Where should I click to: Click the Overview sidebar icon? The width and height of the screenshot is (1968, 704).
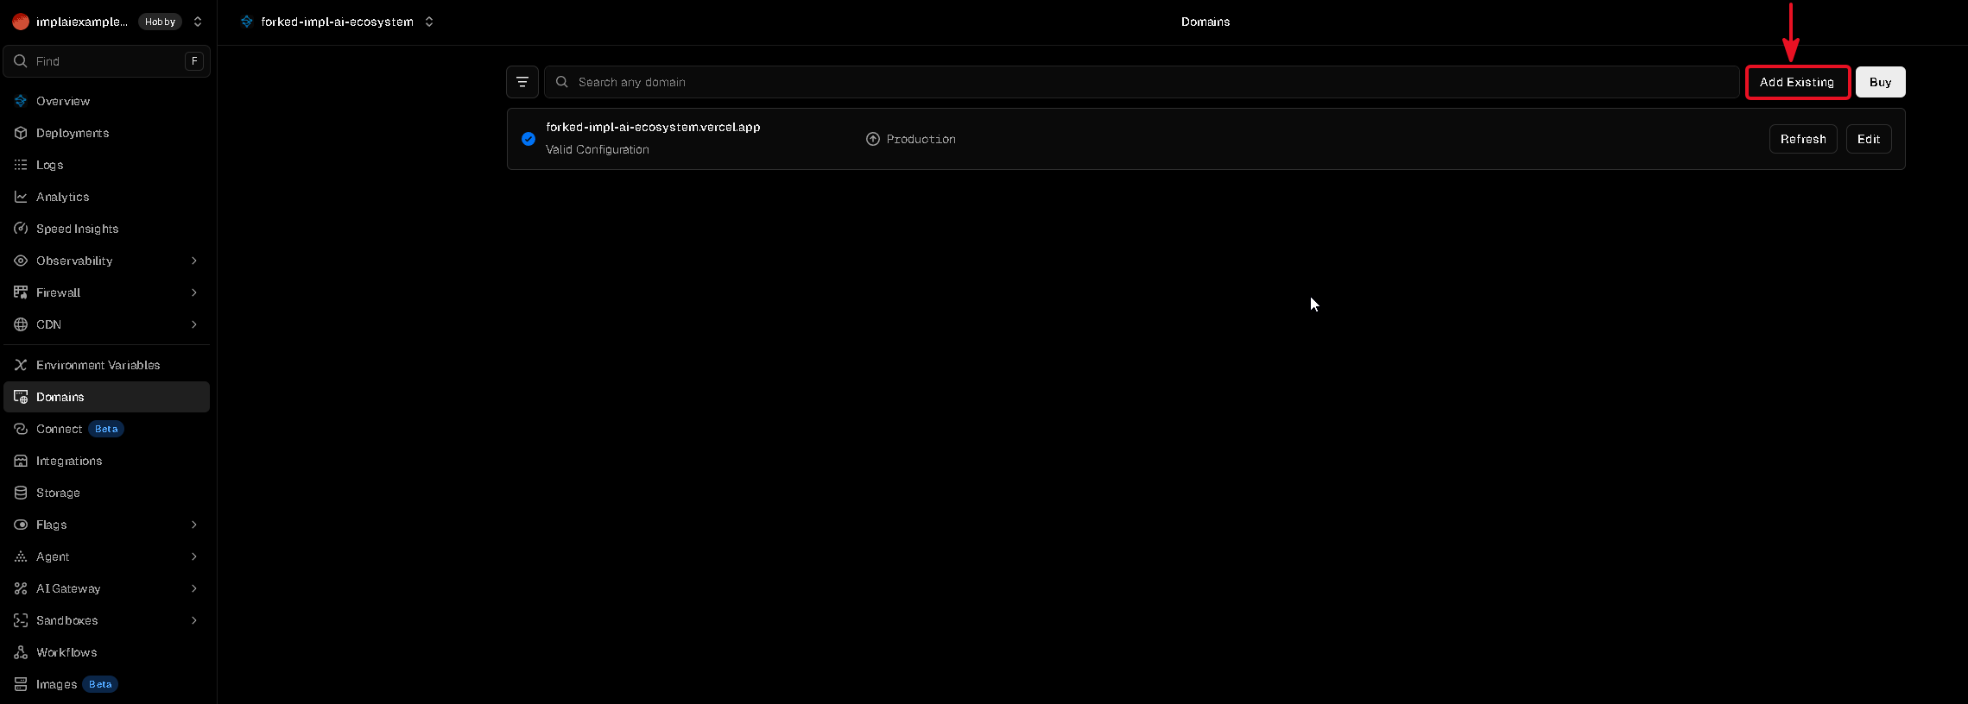[21, 101]
